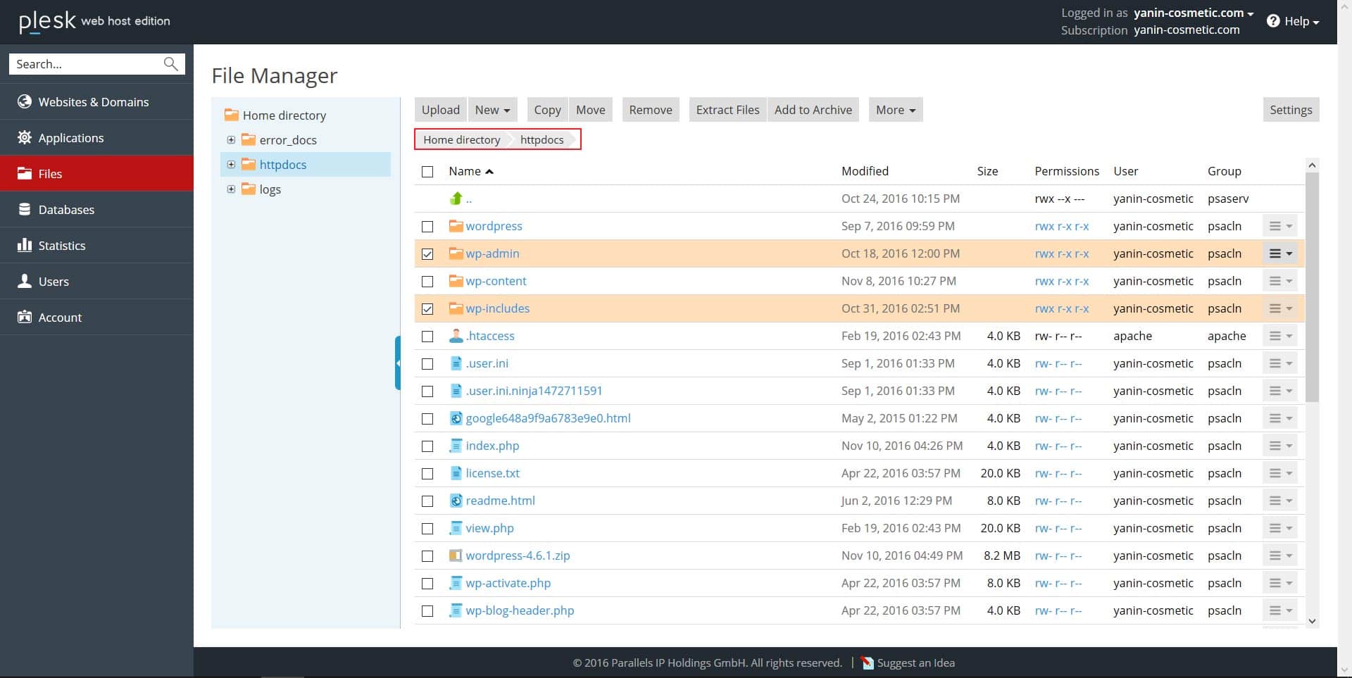
Task: Check the wordpress-4.6.1.zip checkbox
Action: [427, 556]
